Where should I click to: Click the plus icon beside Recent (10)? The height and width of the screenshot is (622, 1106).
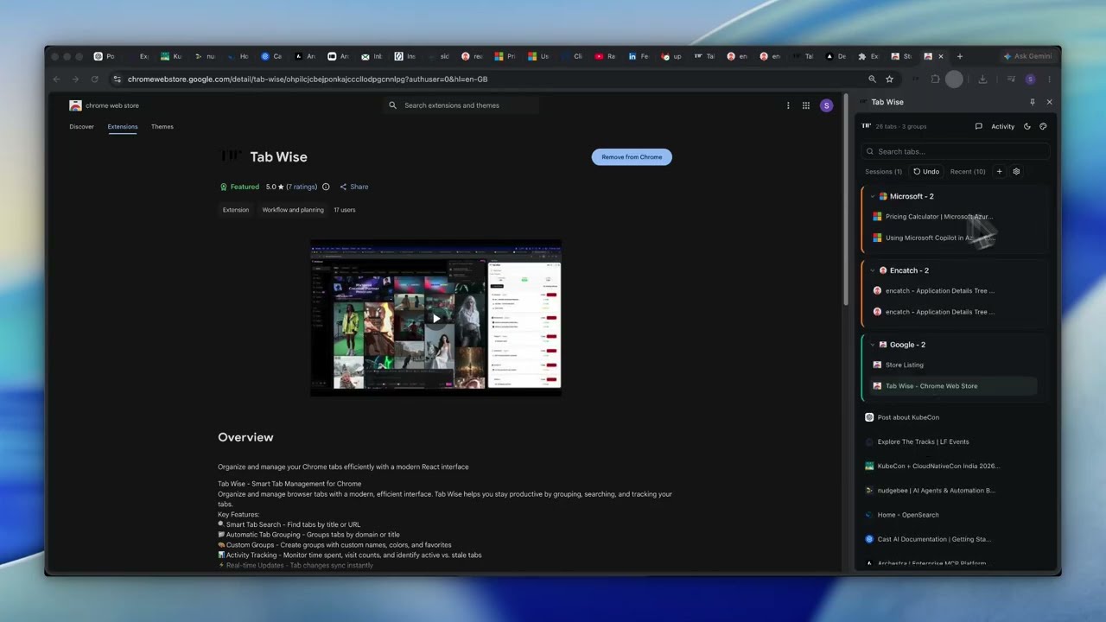[1000, 171]
